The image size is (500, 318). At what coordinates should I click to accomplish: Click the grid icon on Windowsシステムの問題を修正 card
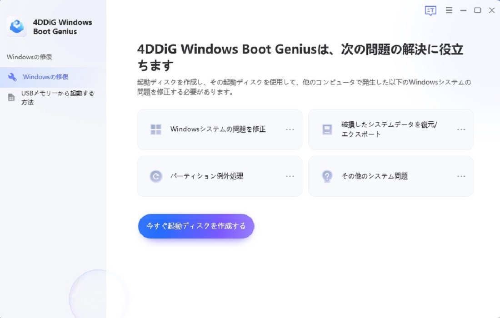tap(156, 129)
